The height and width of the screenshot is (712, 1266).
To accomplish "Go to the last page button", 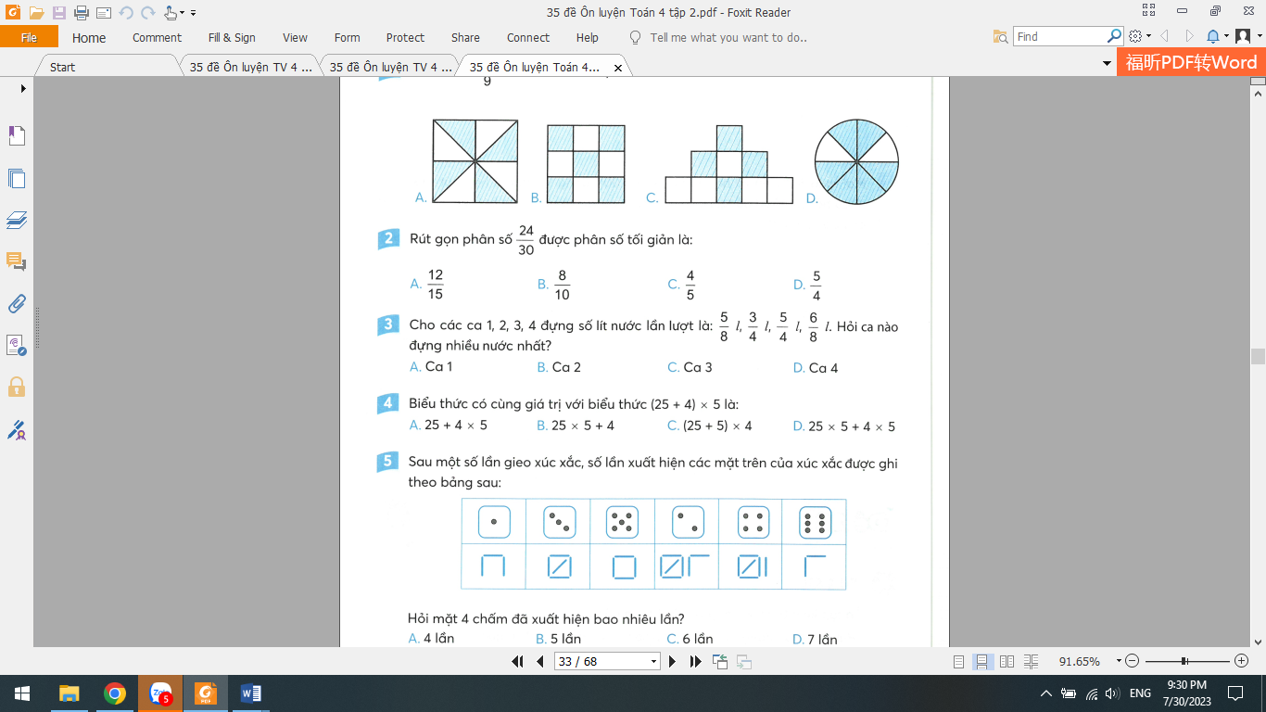I will tap(695, 661).
